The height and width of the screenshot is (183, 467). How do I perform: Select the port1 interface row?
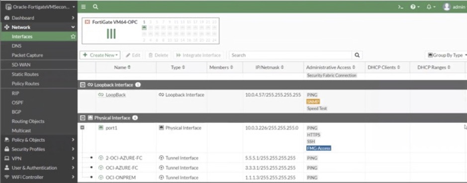coord(272,137)
